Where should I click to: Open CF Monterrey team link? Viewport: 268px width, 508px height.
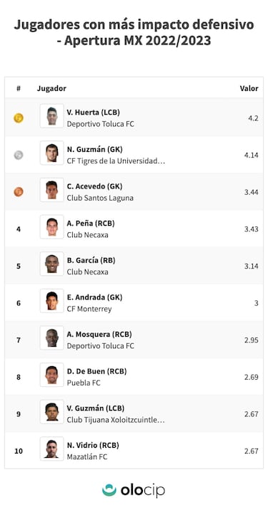point(89,309)
